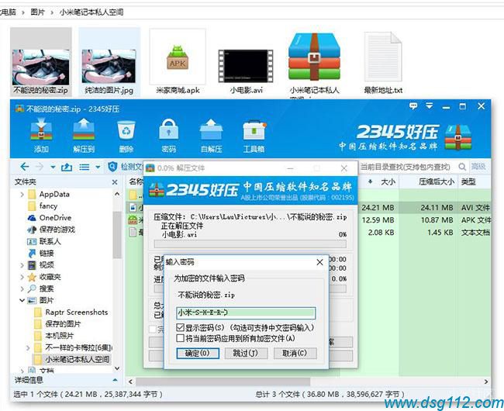Click the 取消(C) cancel button
This screenshot has width=504, height=411.
295,353
